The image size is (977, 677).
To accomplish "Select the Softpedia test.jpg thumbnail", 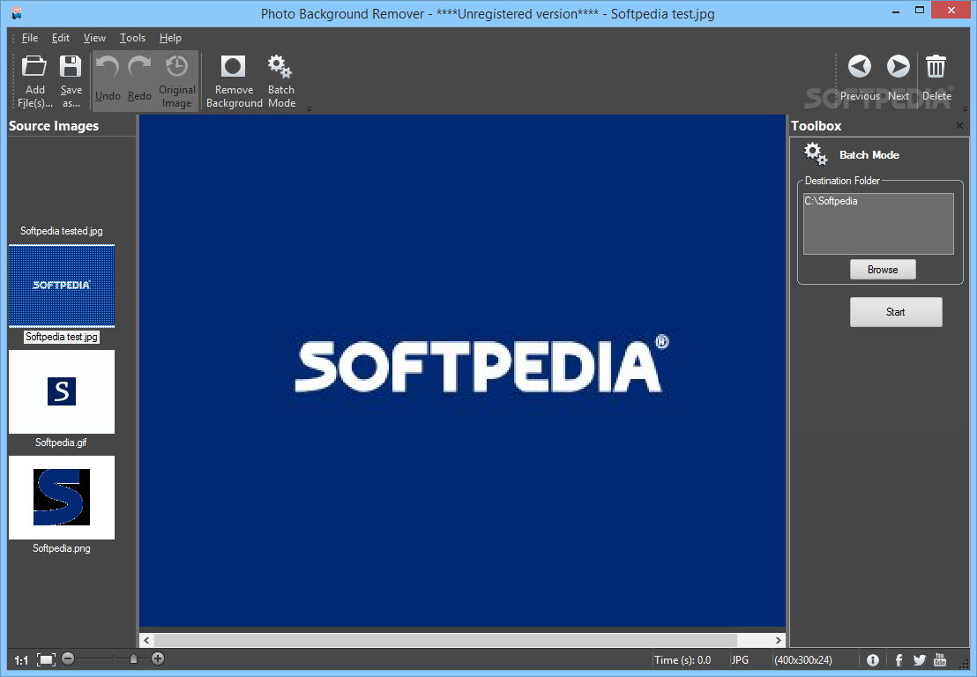I will coord(62,286).
